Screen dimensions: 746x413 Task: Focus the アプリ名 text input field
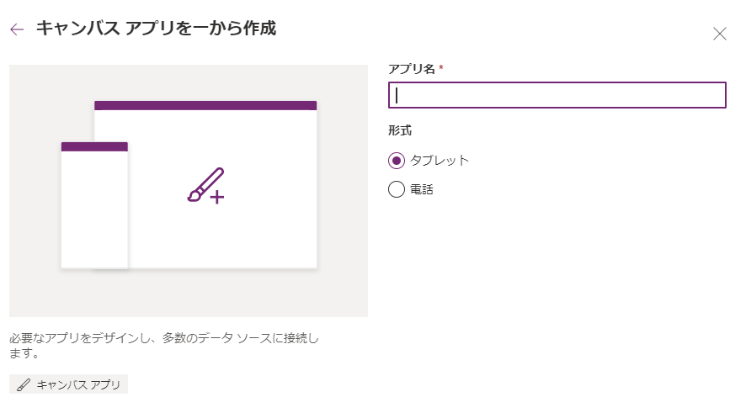coord(557,95)
